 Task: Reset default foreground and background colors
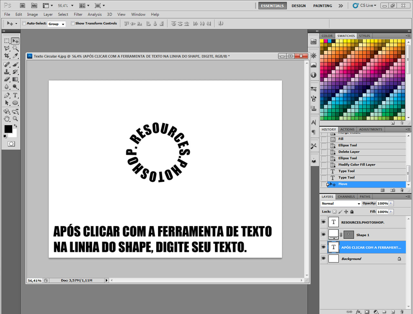click(x=5, y=136)
